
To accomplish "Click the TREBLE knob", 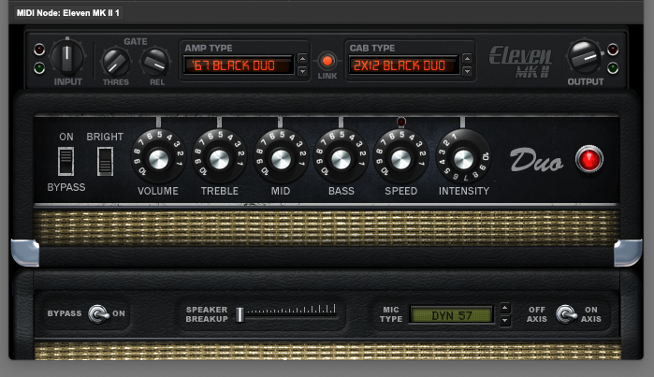I will pos(219,158).
